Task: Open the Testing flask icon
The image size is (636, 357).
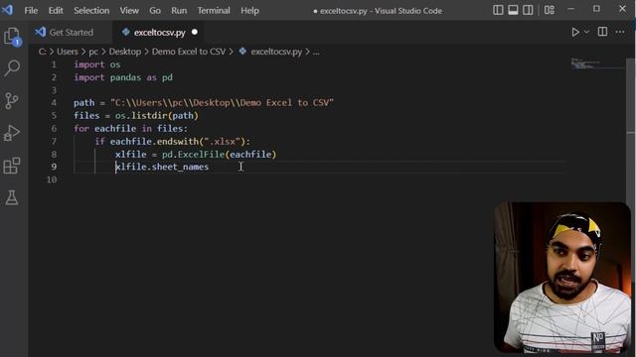Action: pyautogui.click(x=12, y=198)
